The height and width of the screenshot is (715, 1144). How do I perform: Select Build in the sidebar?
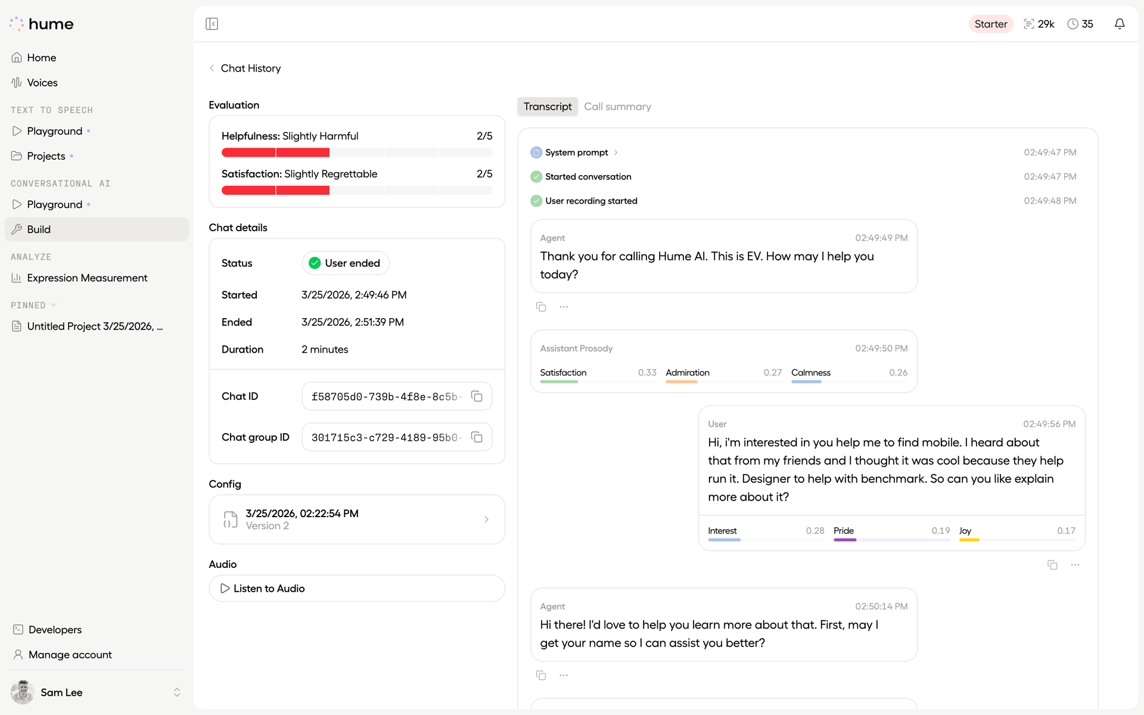97,229
